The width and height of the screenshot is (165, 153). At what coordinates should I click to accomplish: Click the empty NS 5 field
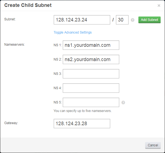(91, 102)
